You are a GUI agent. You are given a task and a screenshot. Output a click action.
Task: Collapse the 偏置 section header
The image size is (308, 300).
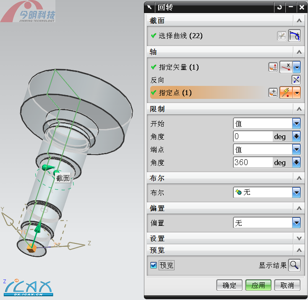(299, 208)
